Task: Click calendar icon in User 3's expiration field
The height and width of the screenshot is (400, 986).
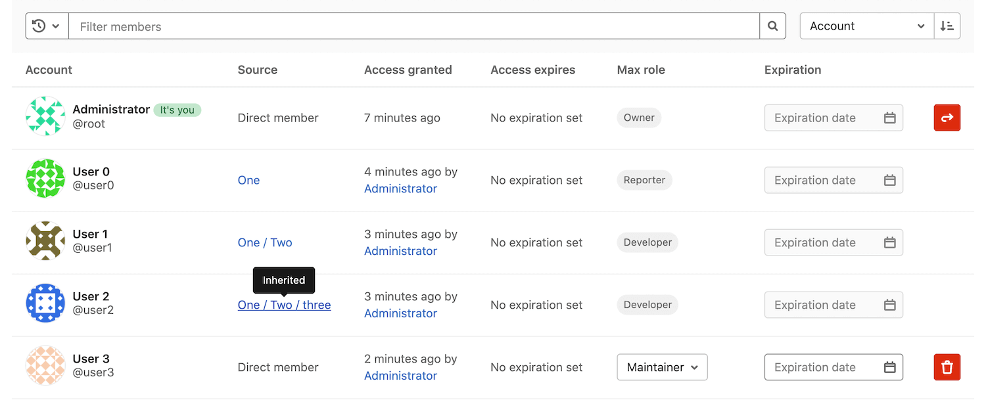Action: 889,367
